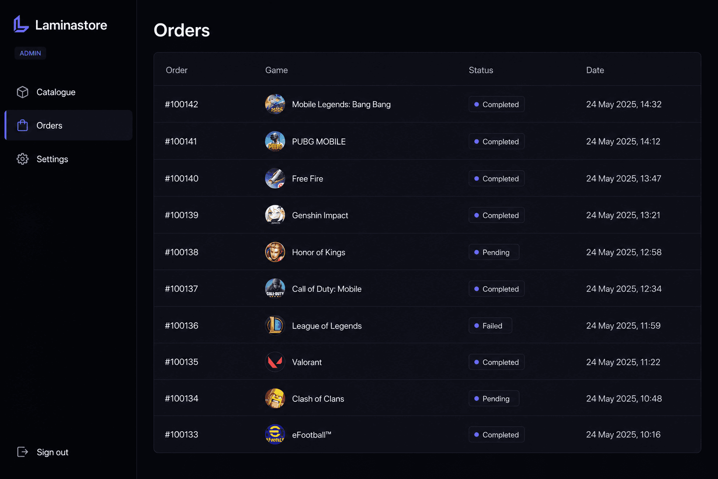Click the Valorant game name
Image resolution: width=718 pixels, height=479 pixels.
[307, 362]
